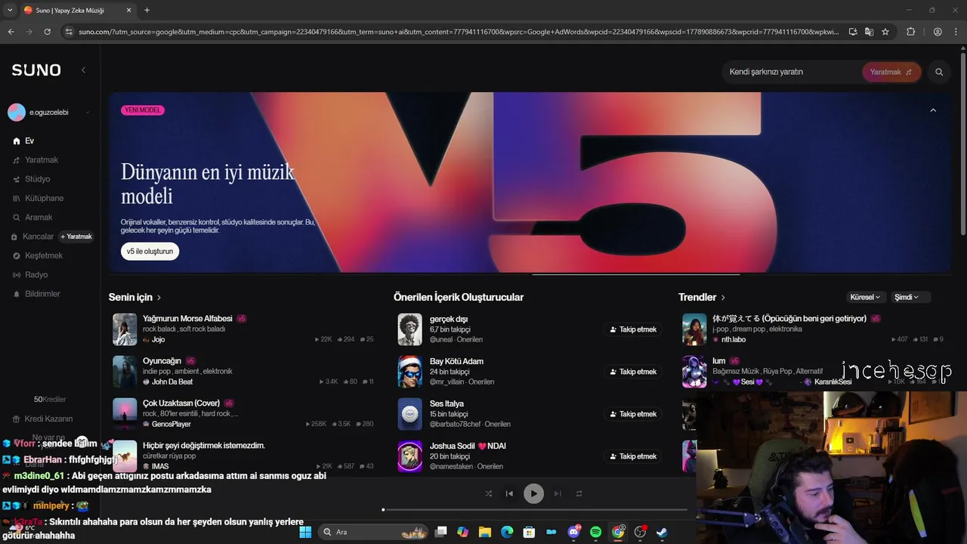Open Spotify from the taskbar
Viewport: 967px width, 544px height.
pos(595,532)
